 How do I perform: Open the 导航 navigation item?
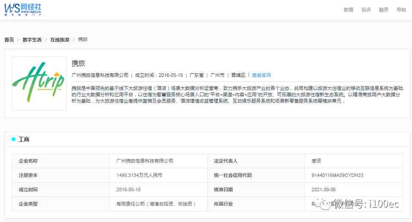tap(401, 10)
